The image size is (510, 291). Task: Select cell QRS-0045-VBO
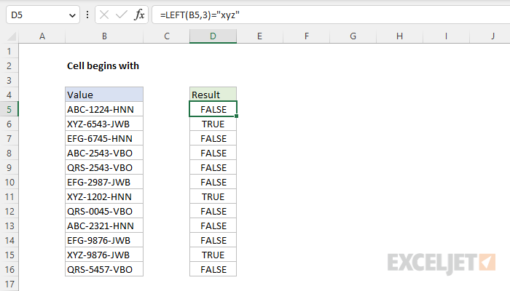104,211
